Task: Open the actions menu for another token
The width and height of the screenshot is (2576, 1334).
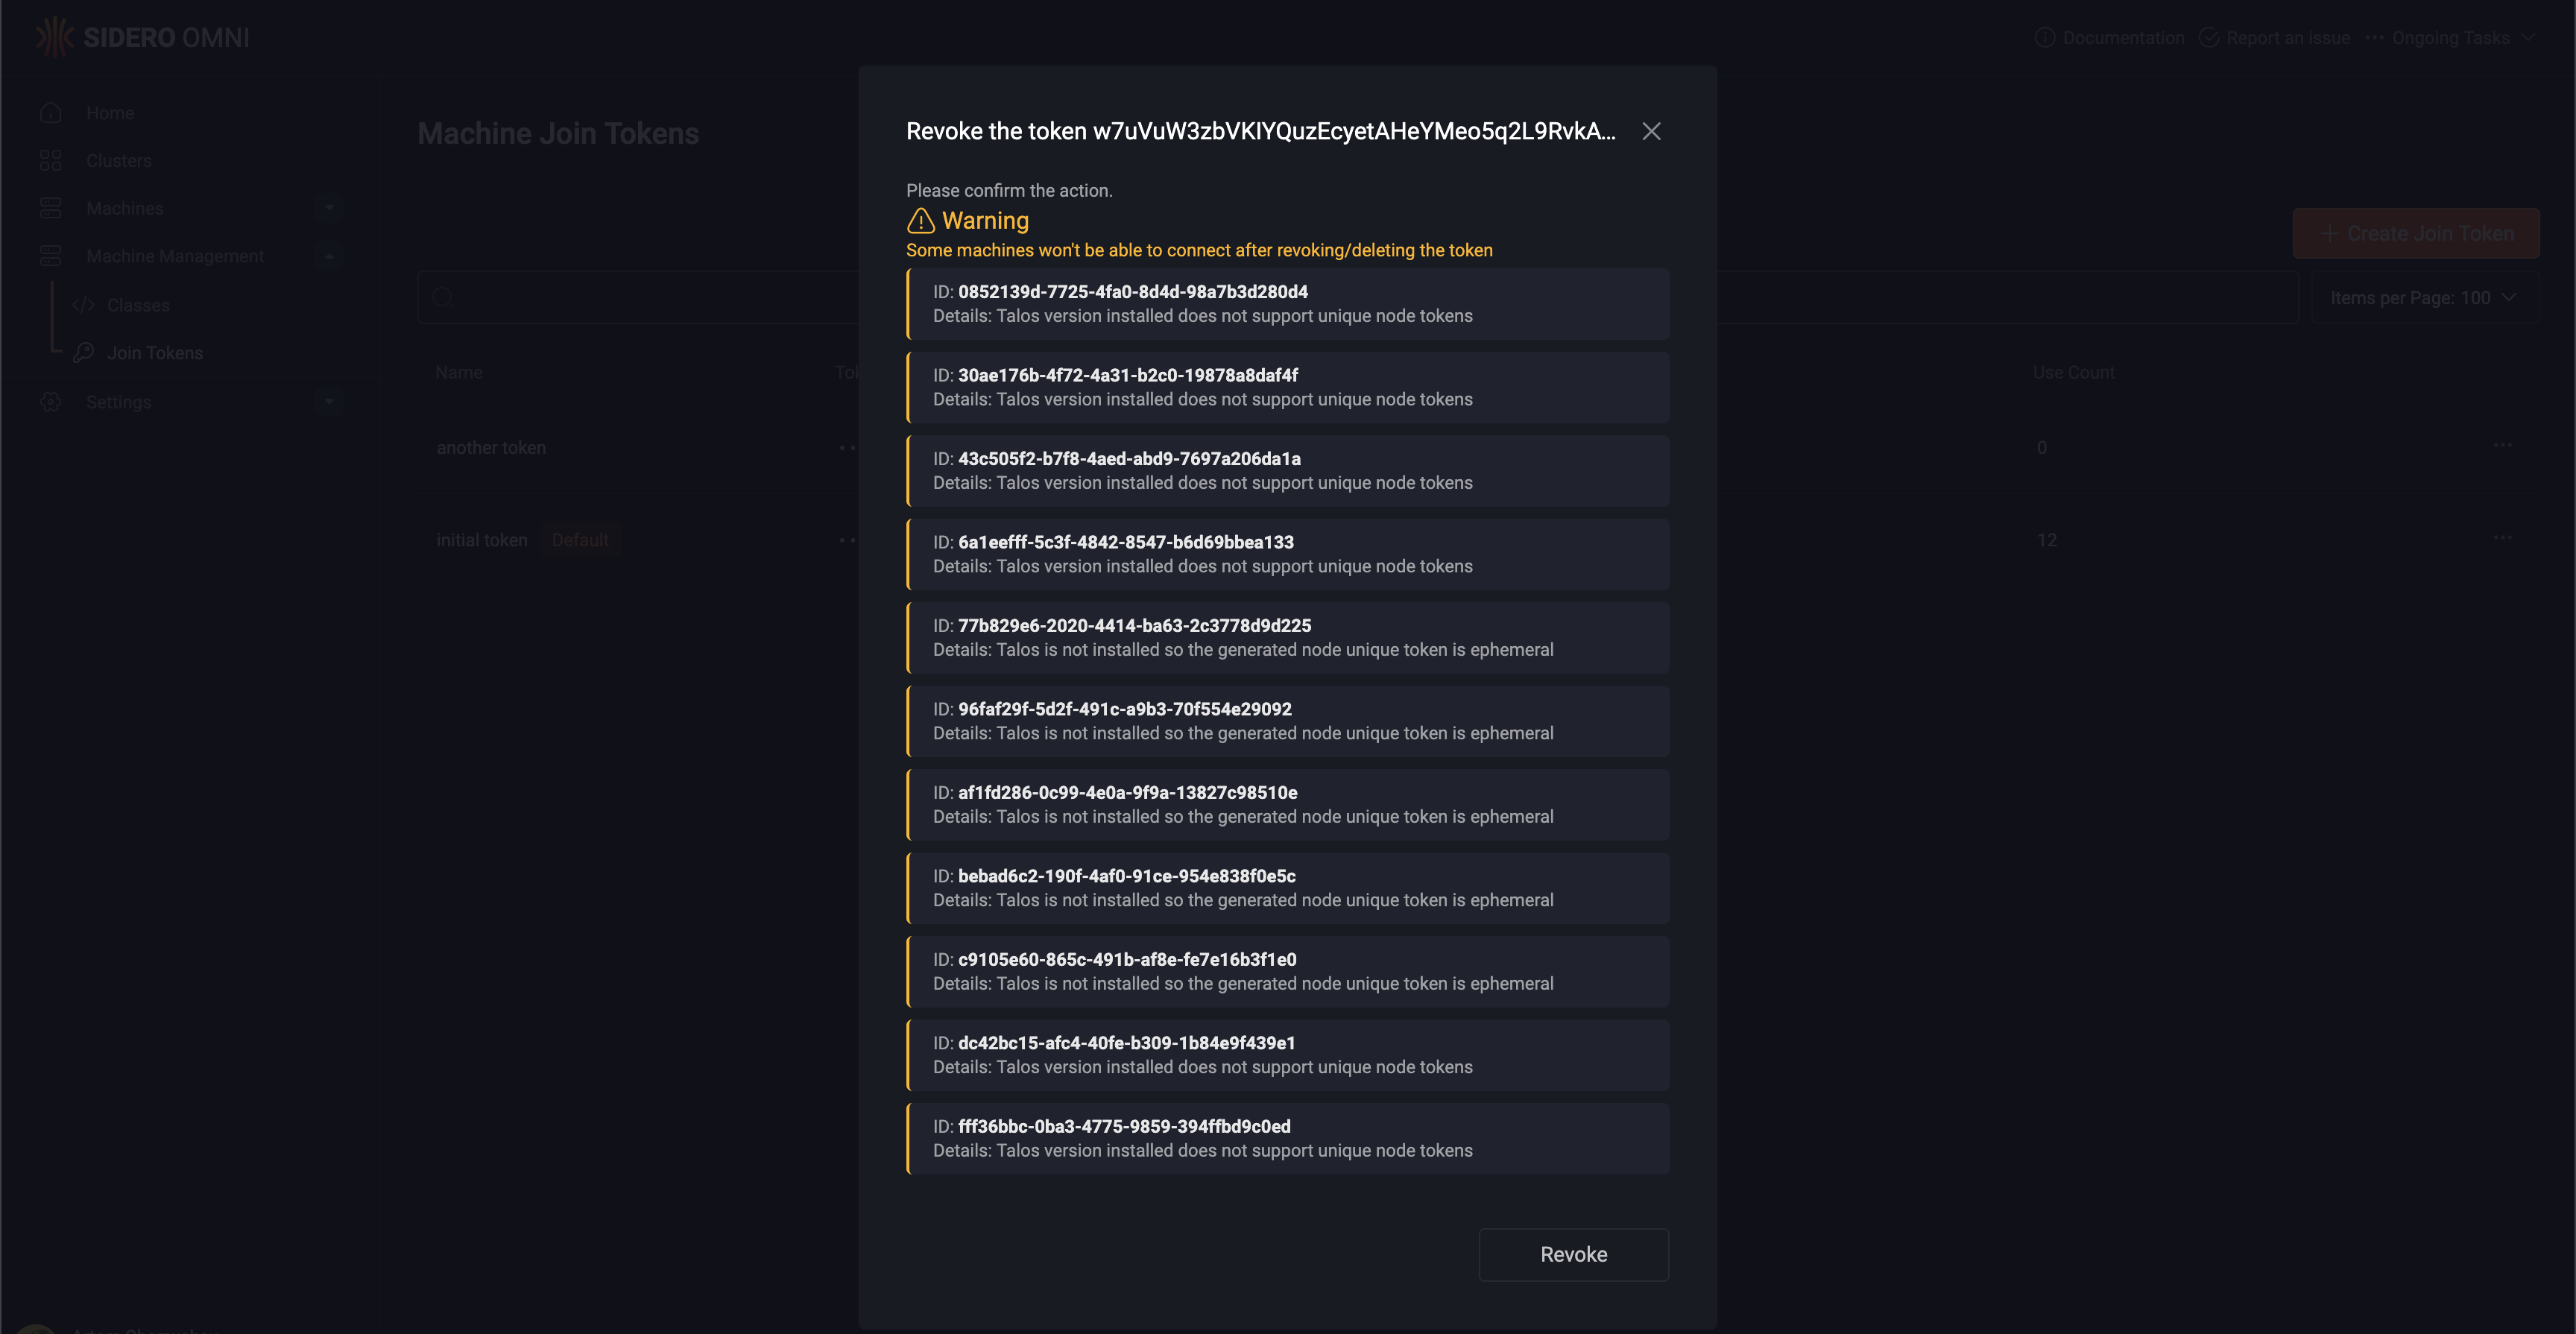Action: click(2502, 445)
